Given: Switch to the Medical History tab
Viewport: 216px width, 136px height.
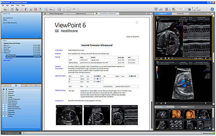Looking at the screenshot, I should tap(81, 13).
